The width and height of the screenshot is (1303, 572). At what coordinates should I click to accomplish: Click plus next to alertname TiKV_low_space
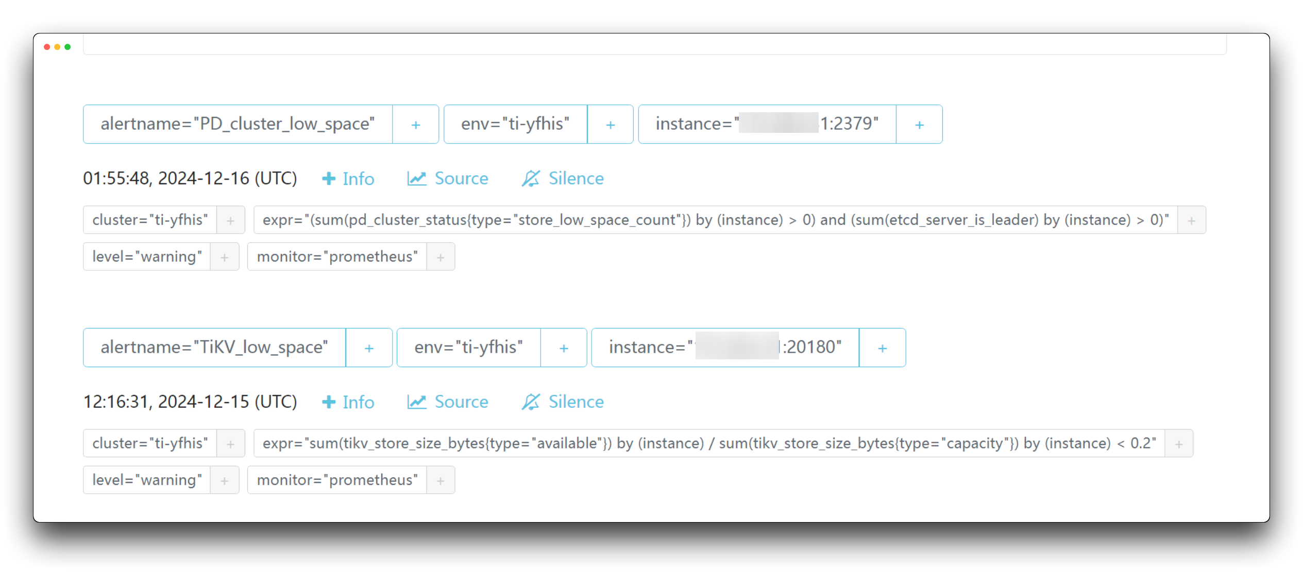[369, 348]
